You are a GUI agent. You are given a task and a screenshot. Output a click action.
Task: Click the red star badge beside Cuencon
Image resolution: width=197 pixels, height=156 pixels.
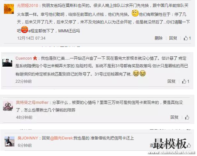(x=35, y=58)
